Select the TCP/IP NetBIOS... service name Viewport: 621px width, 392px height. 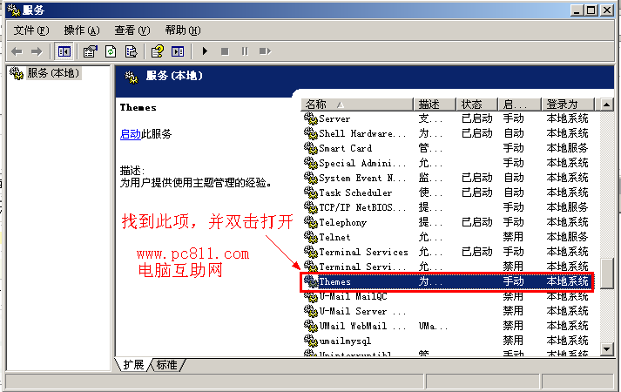tap(362, 207)
